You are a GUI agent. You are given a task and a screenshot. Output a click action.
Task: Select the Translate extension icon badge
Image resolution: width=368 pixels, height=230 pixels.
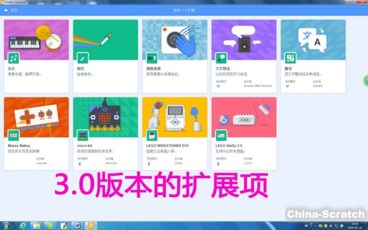(290, 58)
